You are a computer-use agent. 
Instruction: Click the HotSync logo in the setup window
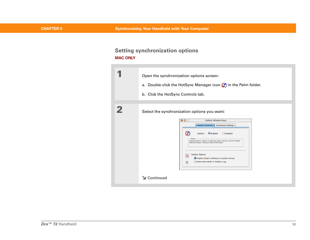point(187,133)
